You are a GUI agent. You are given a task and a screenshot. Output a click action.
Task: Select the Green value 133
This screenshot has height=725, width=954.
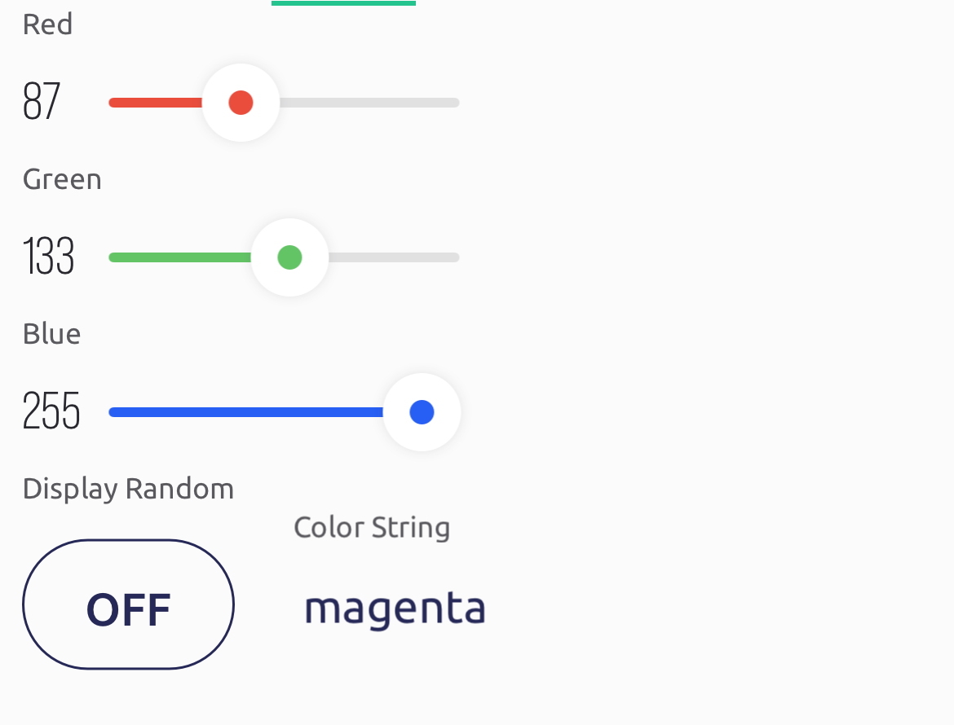click(49, 257)
